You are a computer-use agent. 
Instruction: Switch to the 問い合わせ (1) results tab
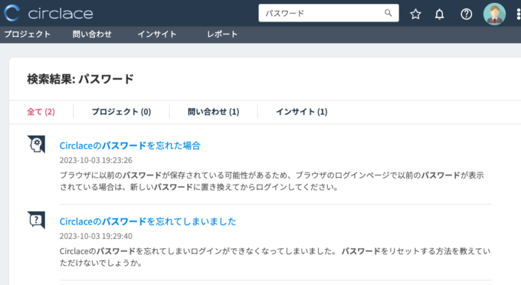point(213,111)
